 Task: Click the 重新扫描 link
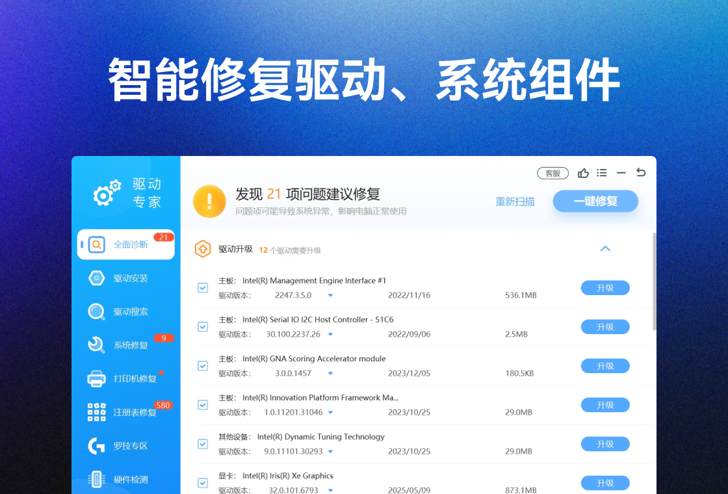pyautogui.click(x=515, y=201)
